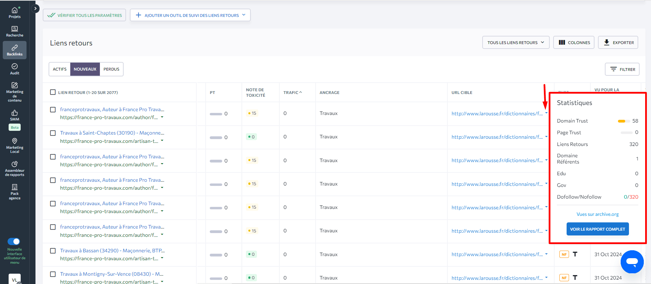Click the VL user avatar

[x=14, y=279]
